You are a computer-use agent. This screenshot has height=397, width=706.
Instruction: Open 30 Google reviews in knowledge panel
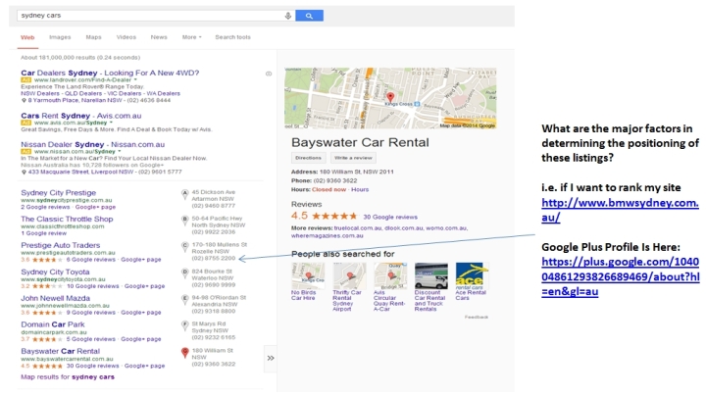tap(390, 217)
